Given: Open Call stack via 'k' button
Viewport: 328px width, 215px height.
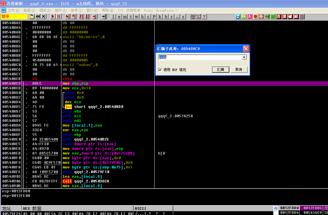Looking at the screenshot, I should coord(160,17).
